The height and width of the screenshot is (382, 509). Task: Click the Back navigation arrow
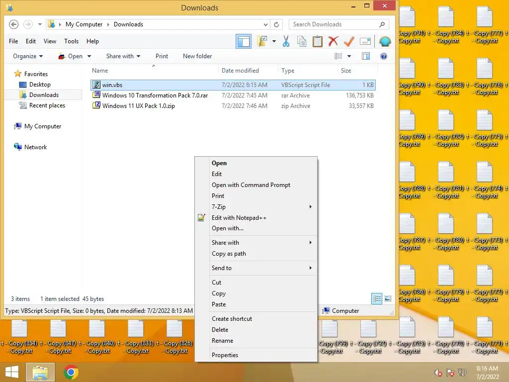point(13,24)
